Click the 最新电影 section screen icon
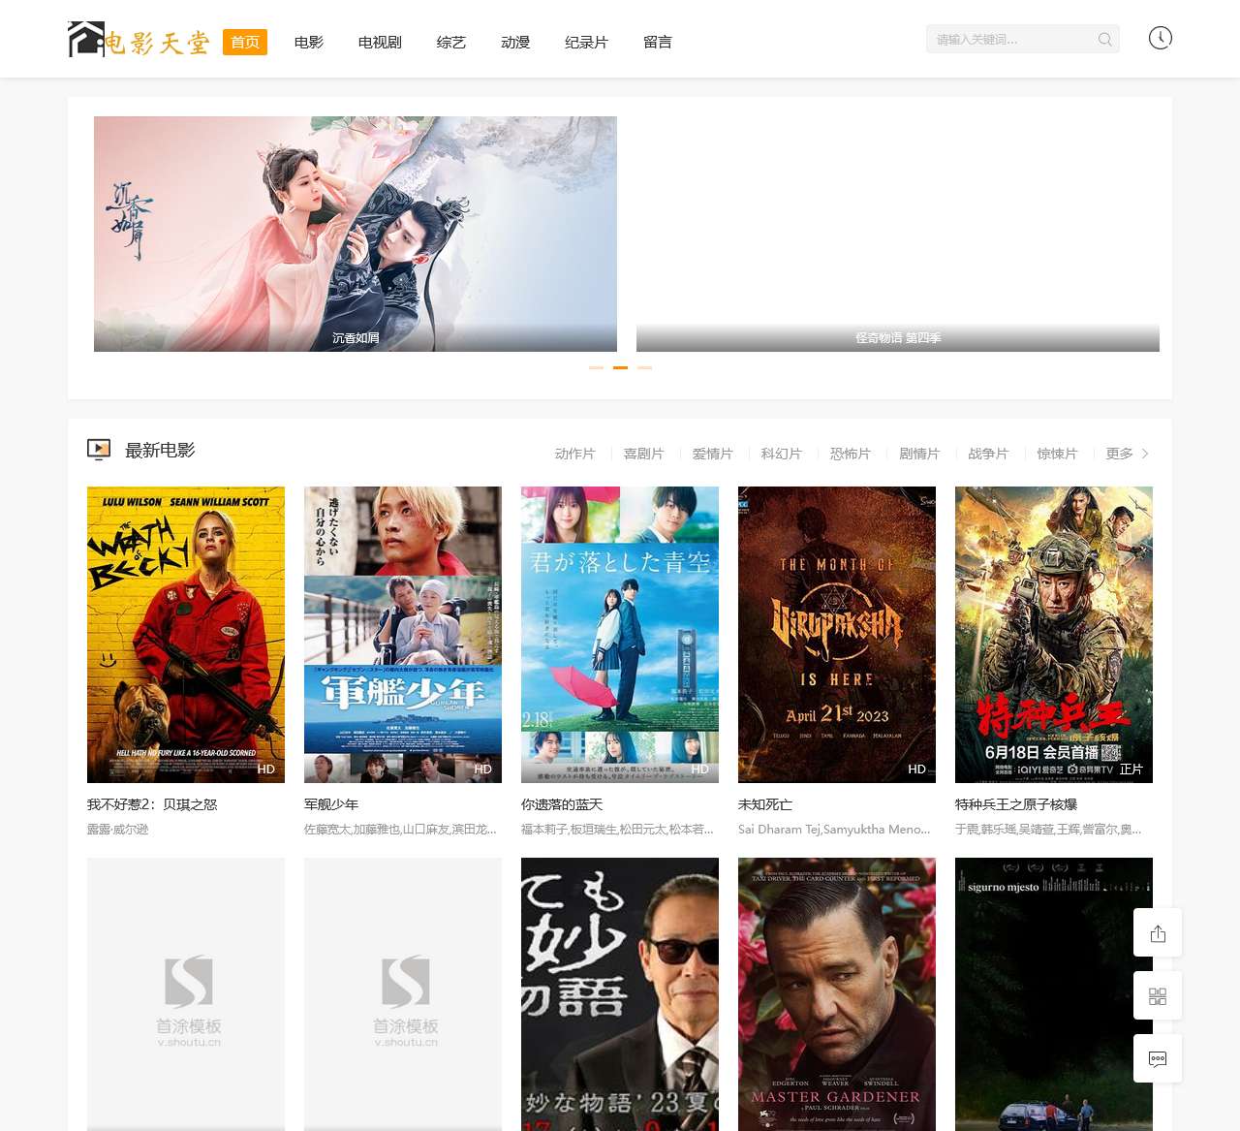1240x1131 pixels. (x=99, y=449)
